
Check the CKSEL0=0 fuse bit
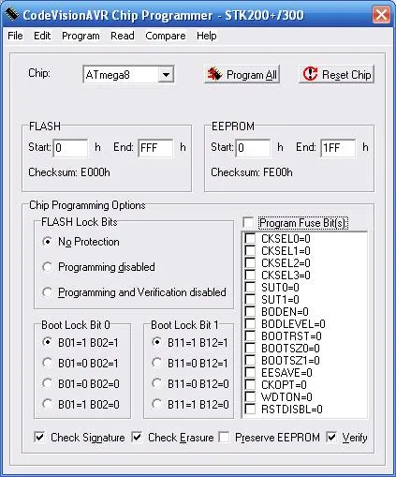coord(250,238)
